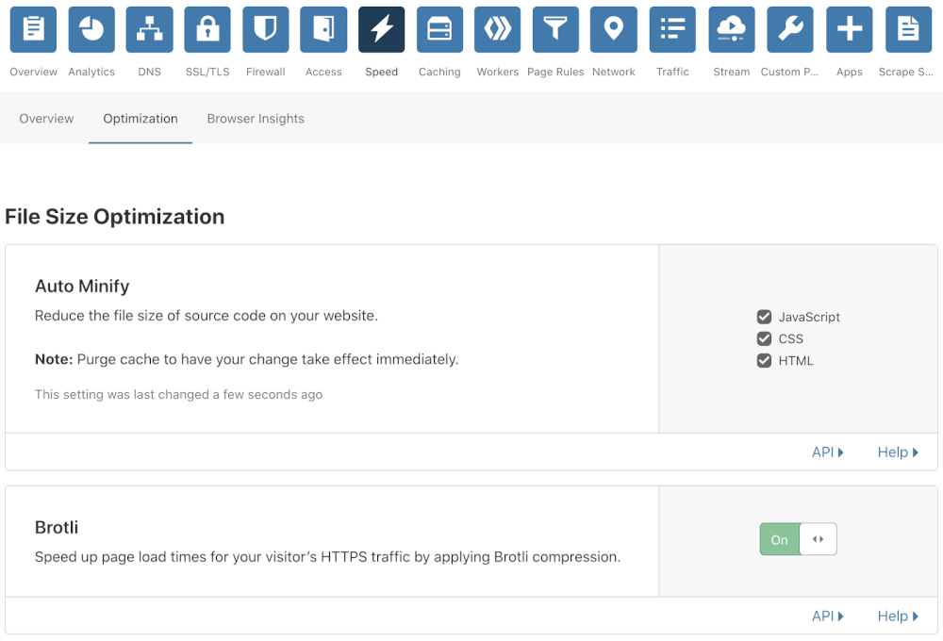
Task: Open the Network location pin icon
Action: (x=614, y=30)
